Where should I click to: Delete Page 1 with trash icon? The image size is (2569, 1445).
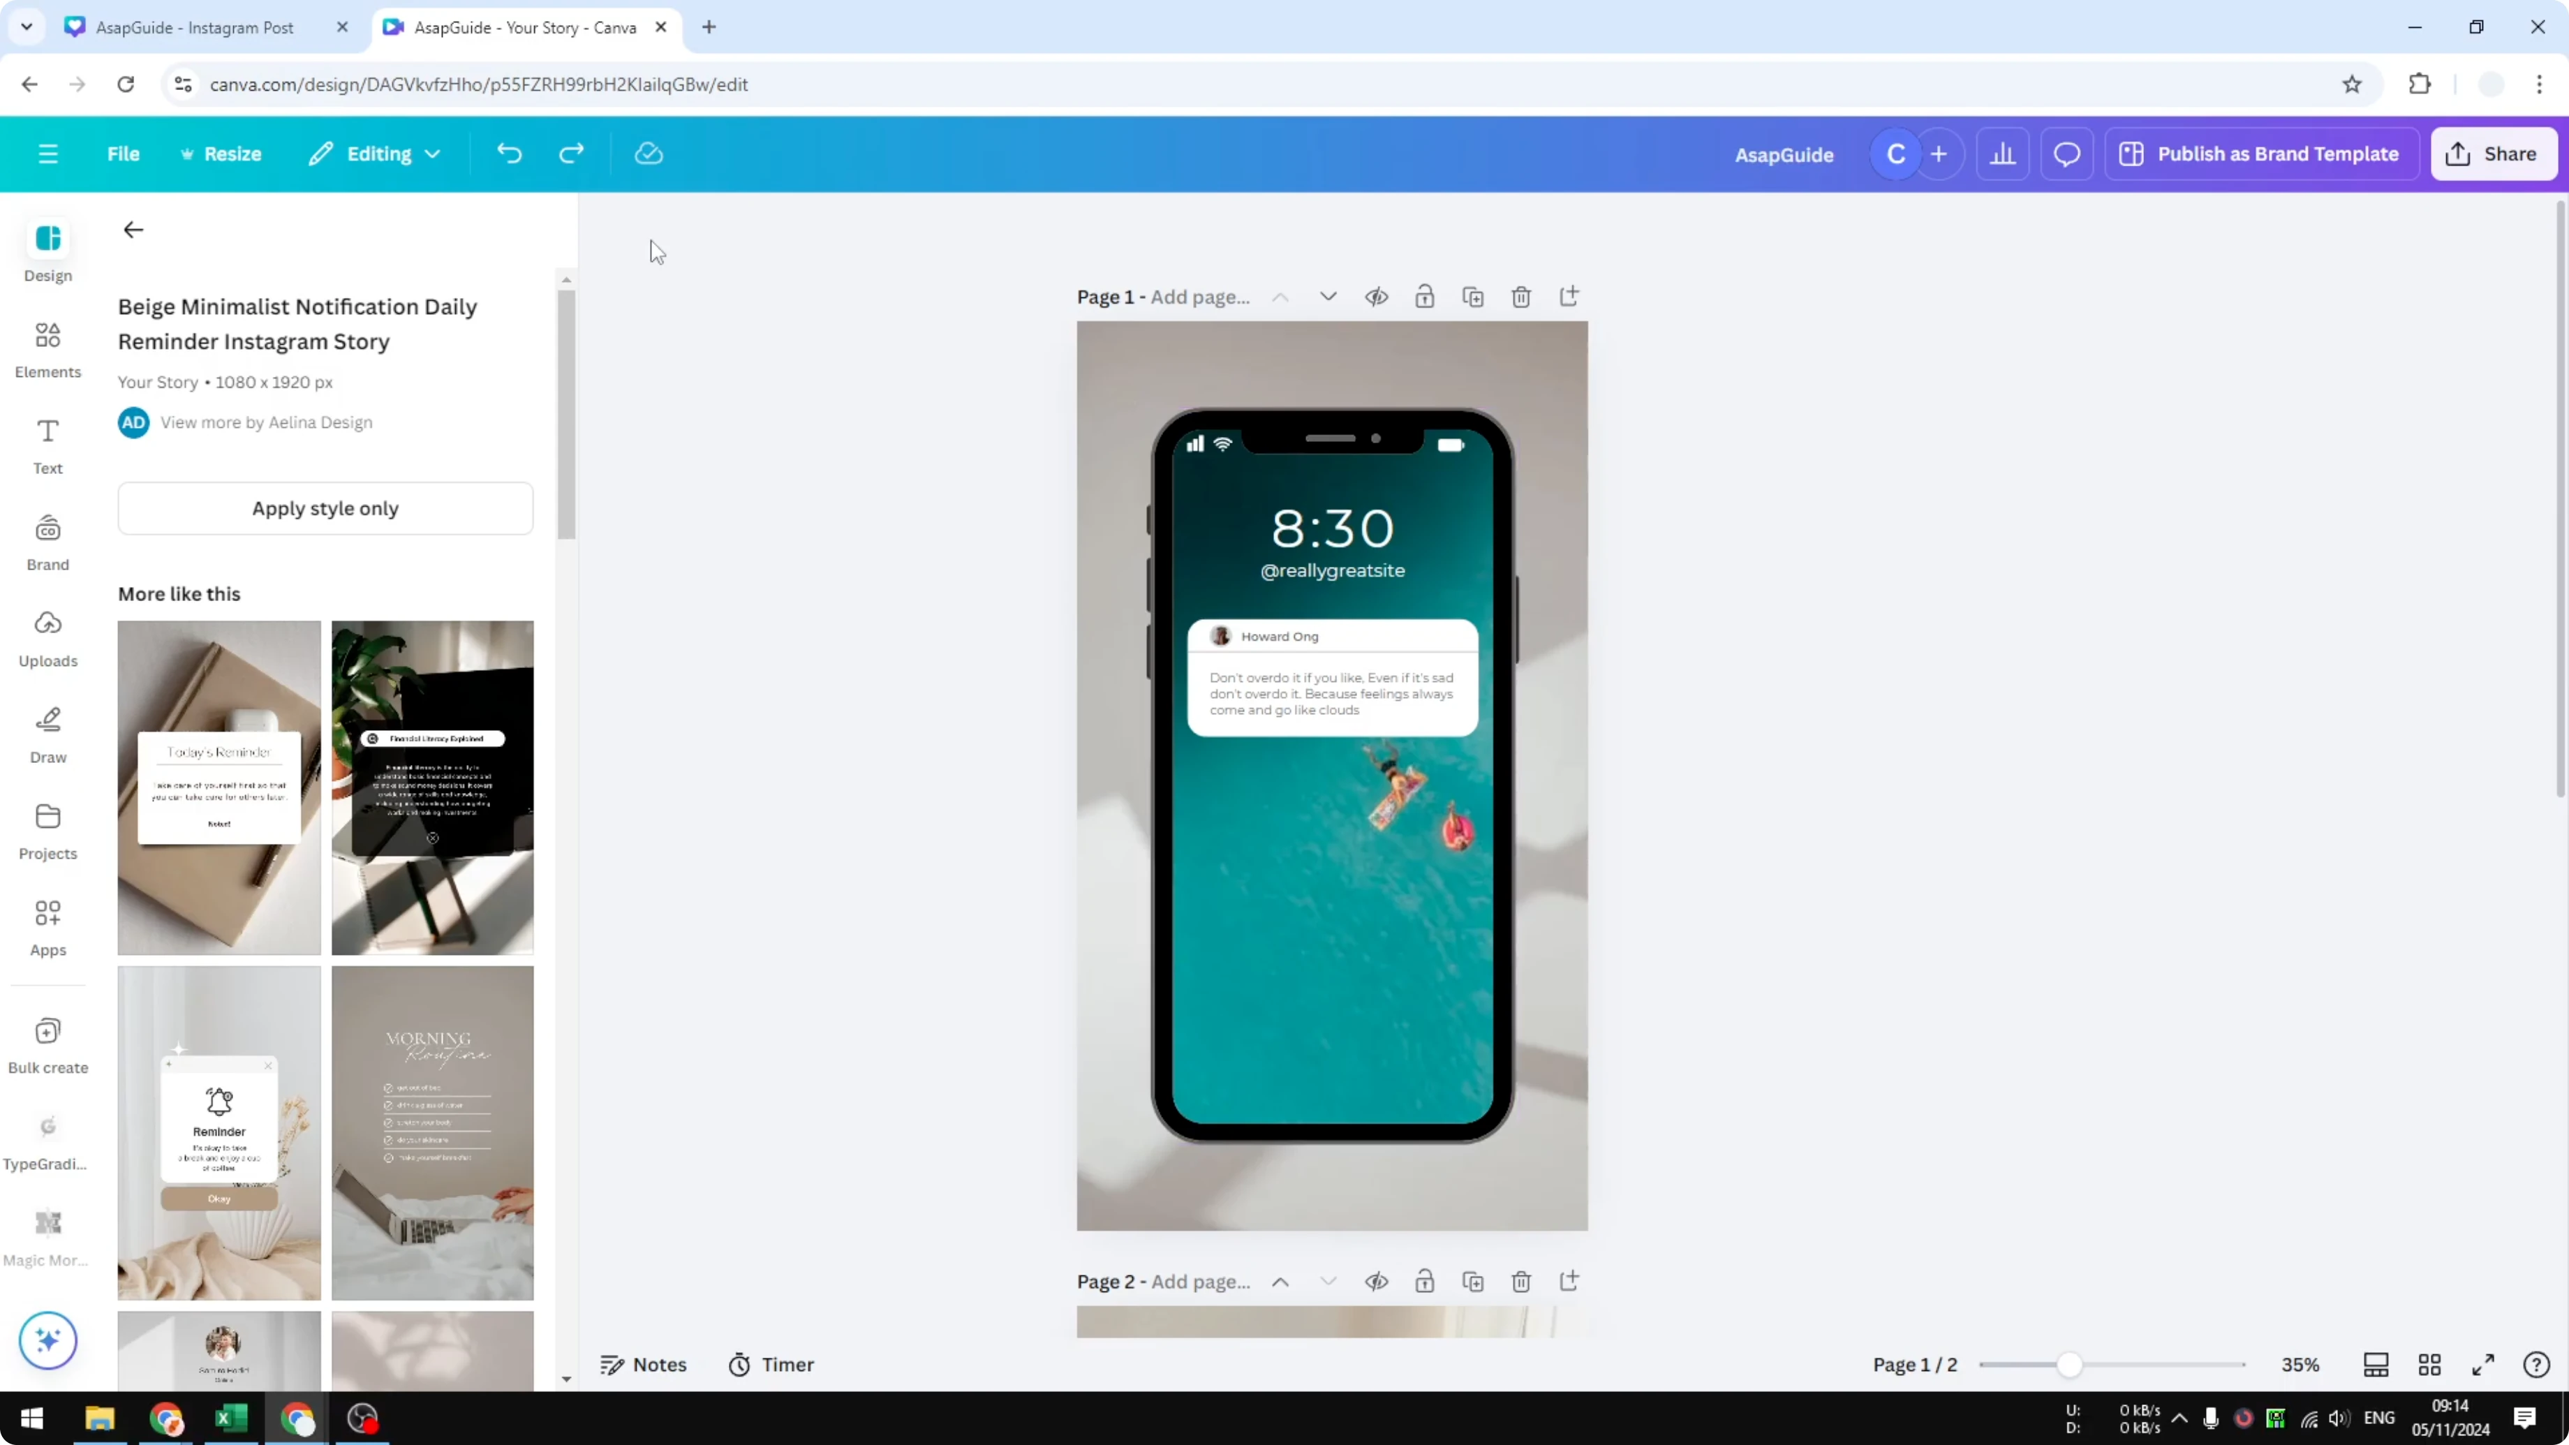[x=1521, y=297]
